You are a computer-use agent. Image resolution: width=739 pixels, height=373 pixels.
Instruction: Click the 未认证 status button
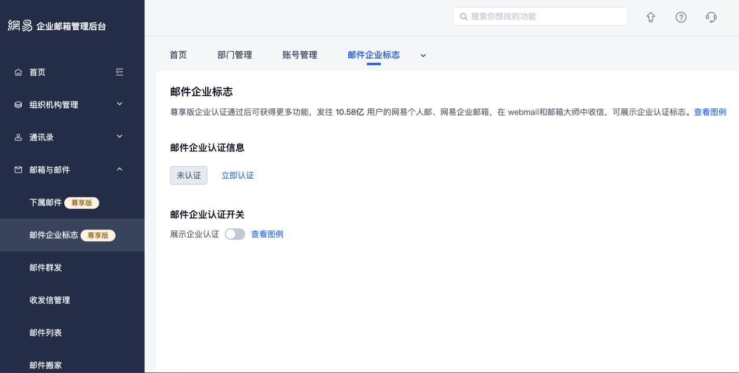point(189,176)
